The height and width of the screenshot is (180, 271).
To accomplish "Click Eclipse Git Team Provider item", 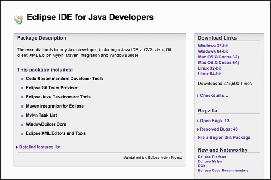I will coord(52,88).
